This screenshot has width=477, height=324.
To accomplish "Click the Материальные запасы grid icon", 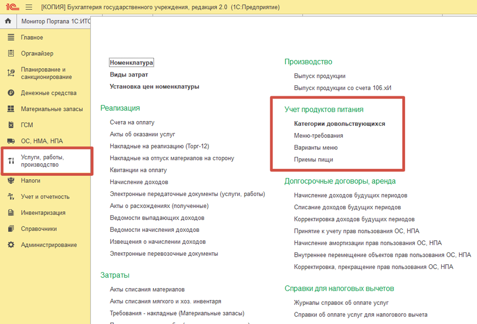I will 11,109.
